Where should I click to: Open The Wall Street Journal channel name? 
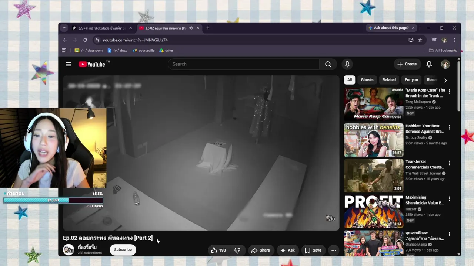point(423,173)
